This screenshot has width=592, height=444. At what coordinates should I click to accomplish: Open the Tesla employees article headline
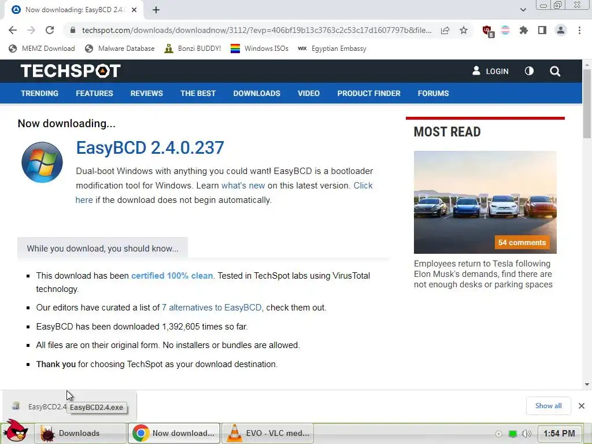[x=483, y=274]
